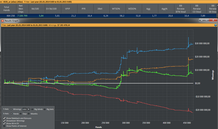Click VPIP value 21,2
Image resolution: width=218 pixels, height=129 pixels.
[x=73, y=16]
